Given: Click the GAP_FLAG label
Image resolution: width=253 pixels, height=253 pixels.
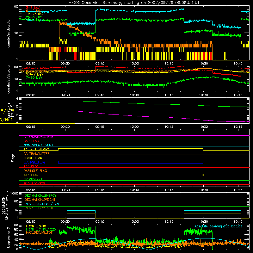Looking at the screenshot, I should click(x=31, y=141).
